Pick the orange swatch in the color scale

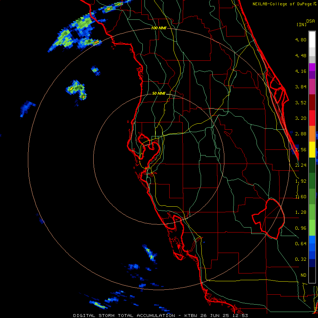[x=312, y=134]
